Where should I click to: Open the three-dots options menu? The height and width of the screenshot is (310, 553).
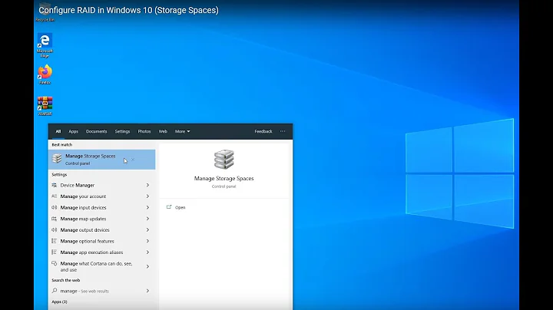[x=283, y=131]
